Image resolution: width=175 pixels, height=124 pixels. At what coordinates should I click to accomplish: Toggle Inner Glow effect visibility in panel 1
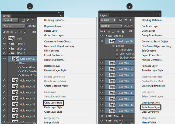20,67
